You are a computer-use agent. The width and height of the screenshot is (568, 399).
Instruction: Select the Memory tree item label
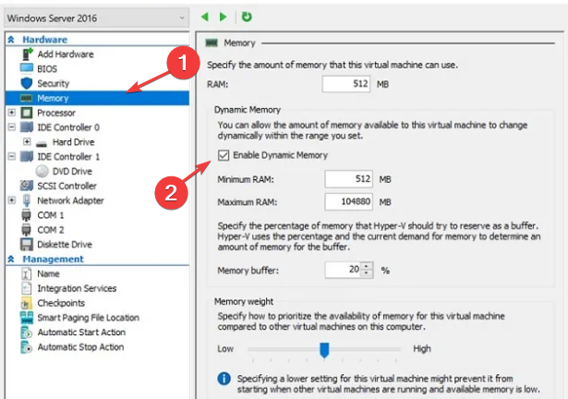pos(53,98)
